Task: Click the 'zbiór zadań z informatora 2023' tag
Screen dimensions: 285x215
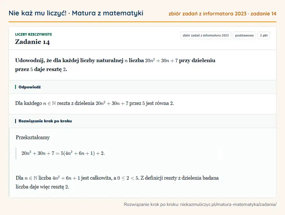Action: 206,35
